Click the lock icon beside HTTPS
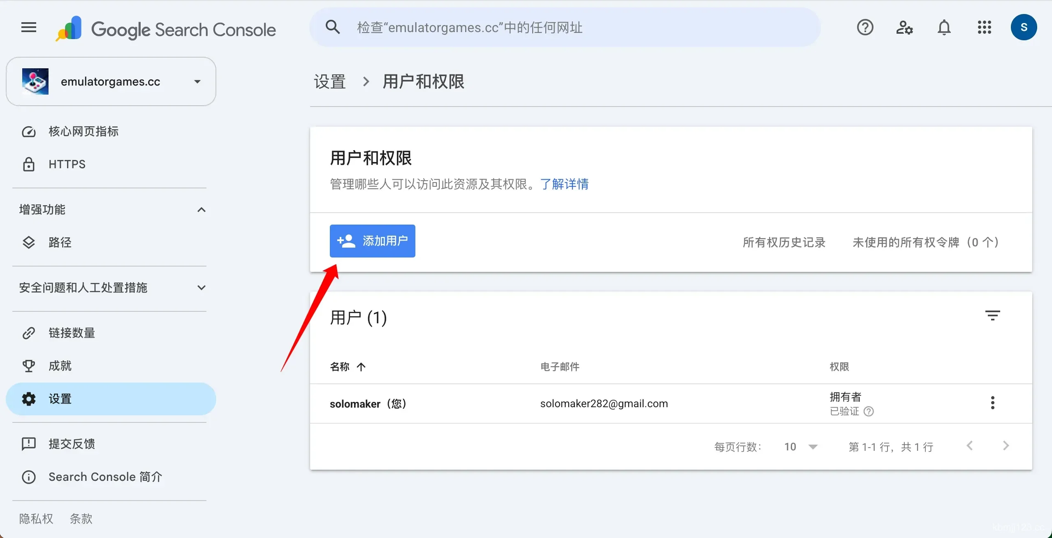 click(x=29, y=164)
